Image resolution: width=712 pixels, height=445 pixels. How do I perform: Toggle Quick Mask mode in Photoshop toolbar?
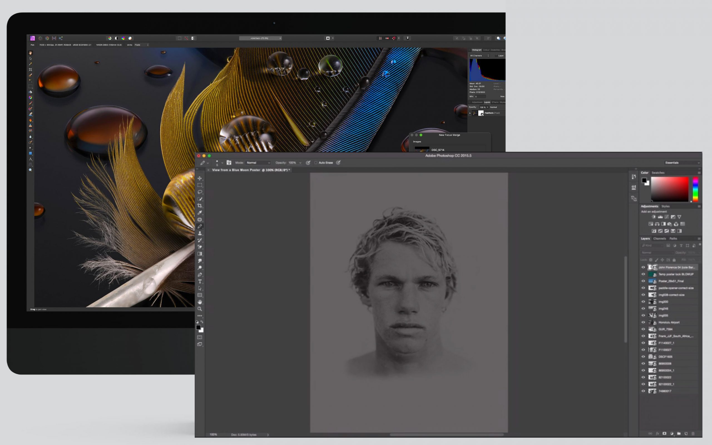(x=200, y=337)
